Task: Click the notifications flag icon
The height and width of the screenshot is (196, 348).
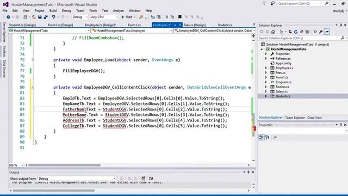Action: 264,4
